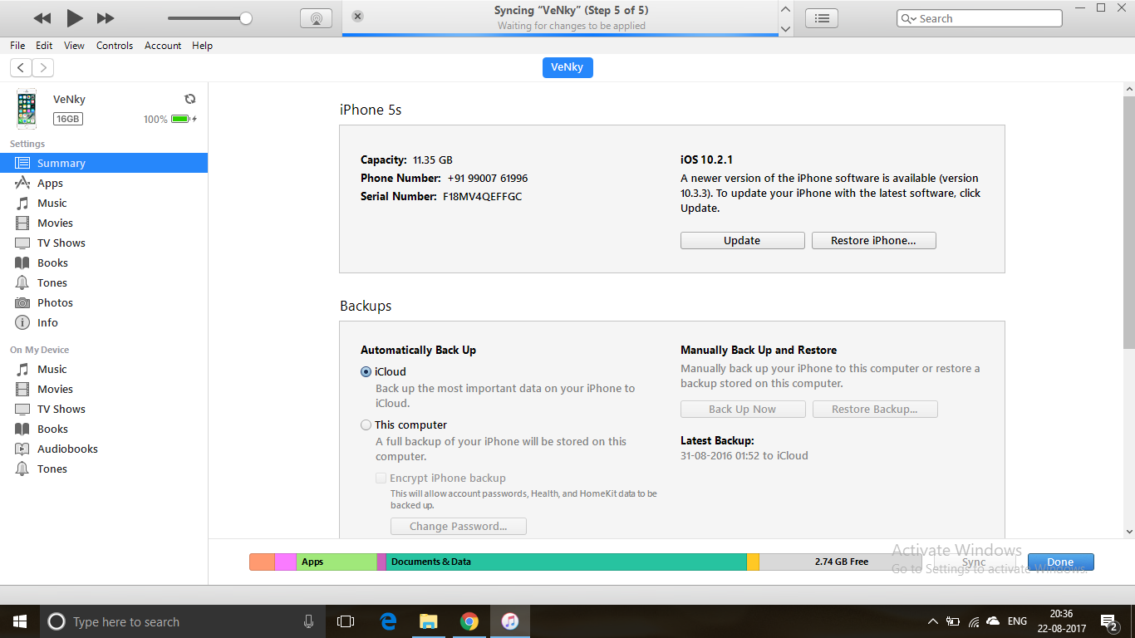Viewport: 1135px width, 638px height.
Task: Toggle the Encrypt iPhone backup checkbox
Action: 381,478
